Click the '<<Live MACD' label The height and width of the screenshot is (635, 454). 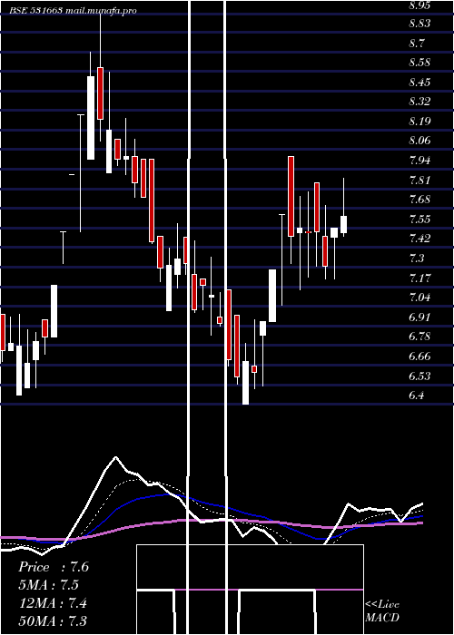(x=382, y=611)
